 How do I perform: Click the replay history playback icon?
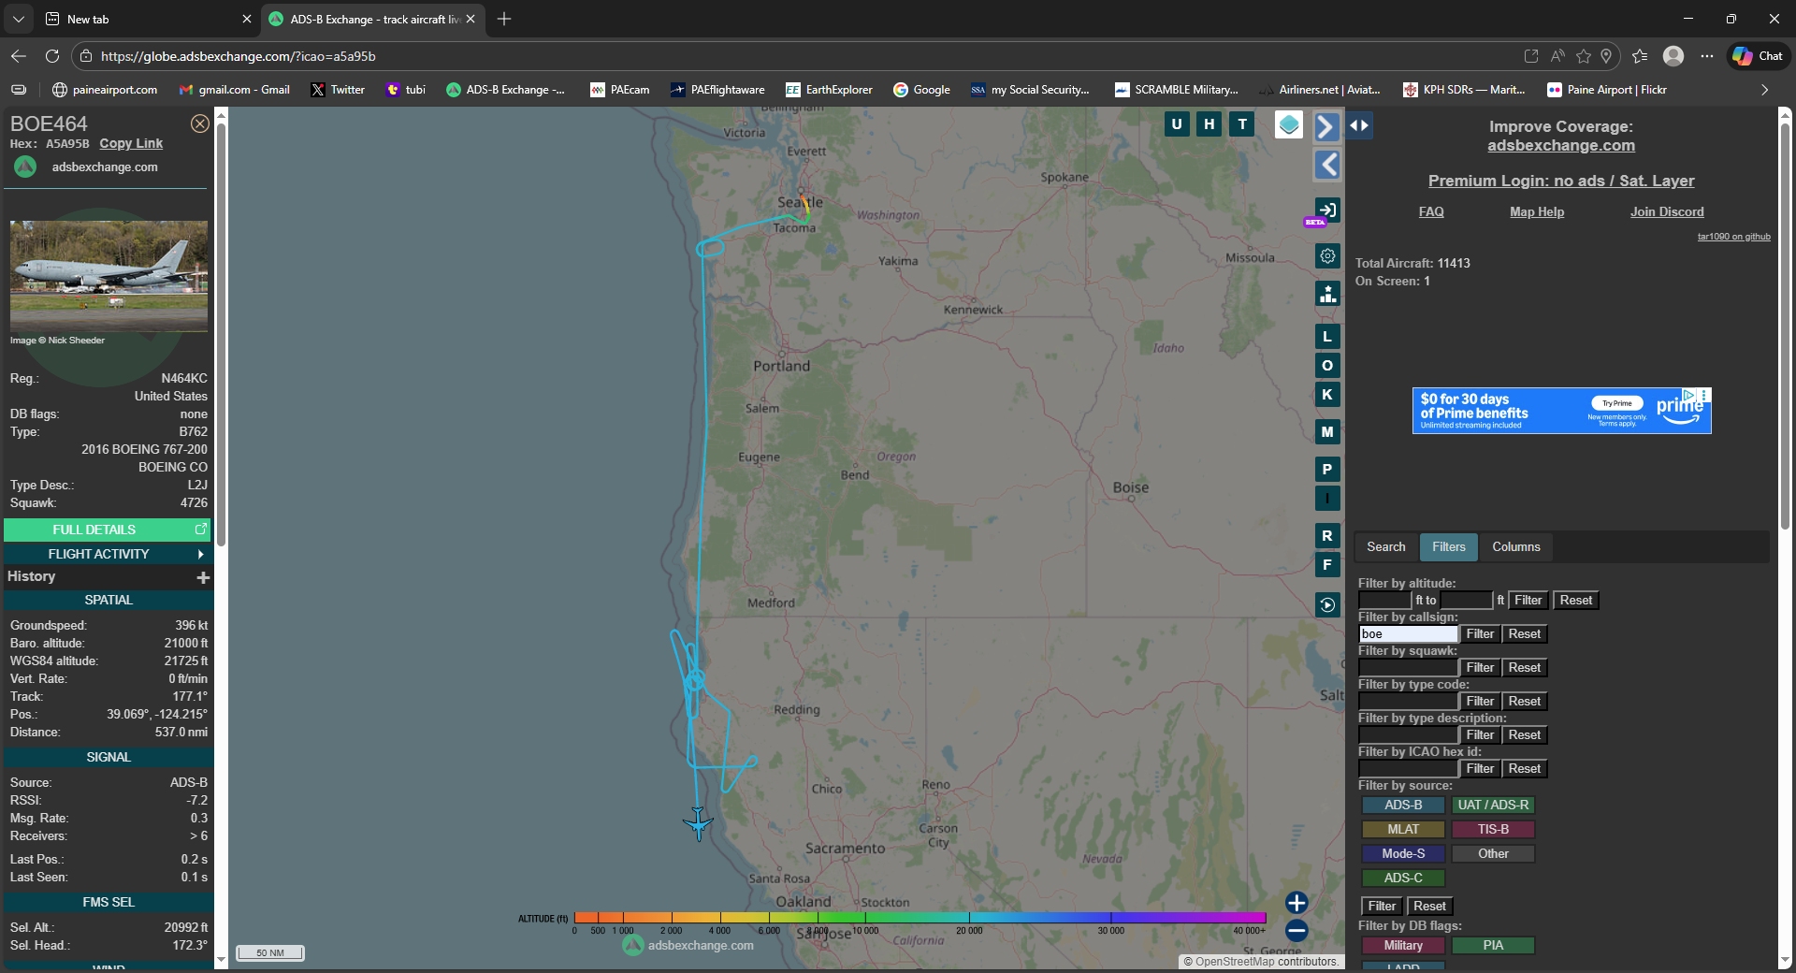(1327, 605)
